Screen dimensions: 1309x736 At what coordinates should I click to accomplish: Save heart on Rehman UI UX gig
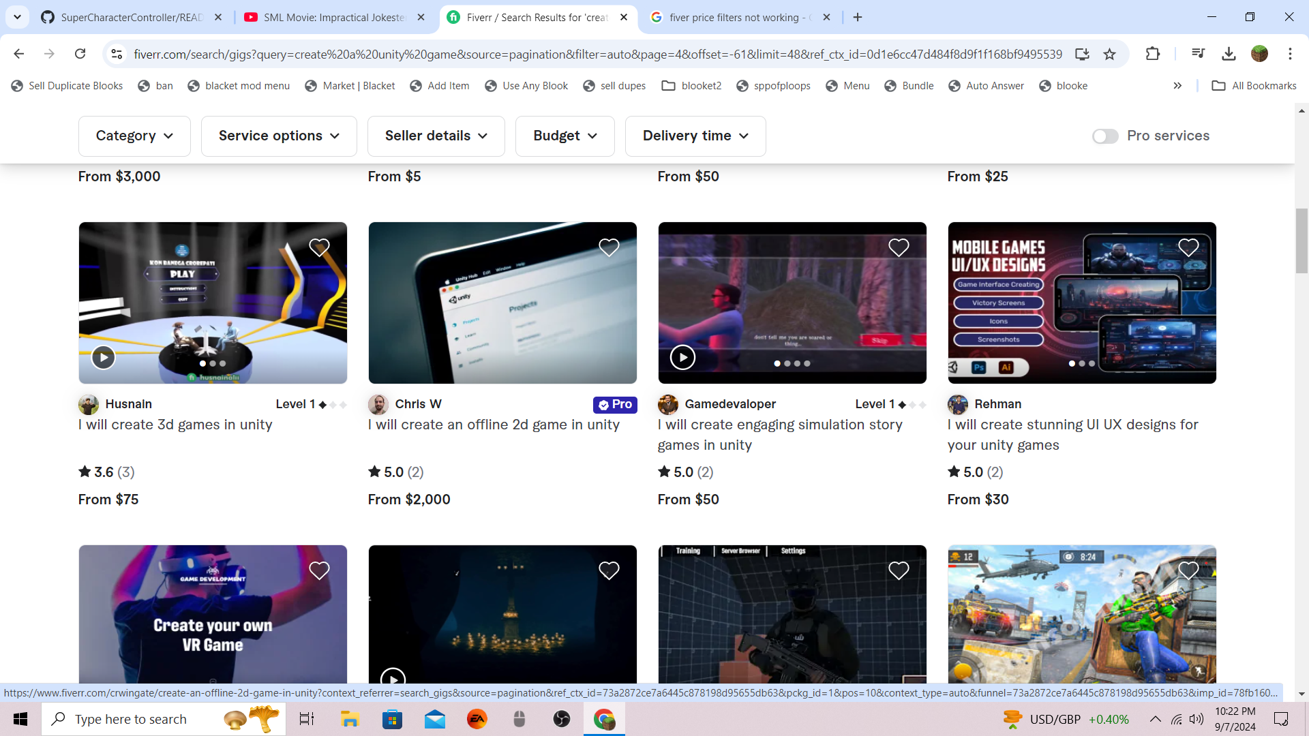tap(1188, 247)
